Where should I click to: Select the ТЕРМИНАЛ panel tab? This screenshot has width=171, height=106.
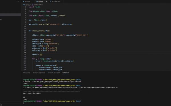pyautogui.click(x=66, y=73)
